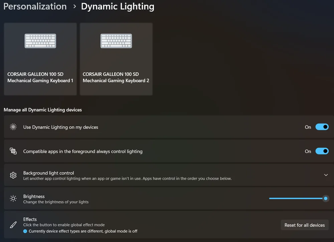Click 'Change the brightness of your lights' text
Image resolution: width=334 pixels, height=242 pixels.
click(56, 202)
